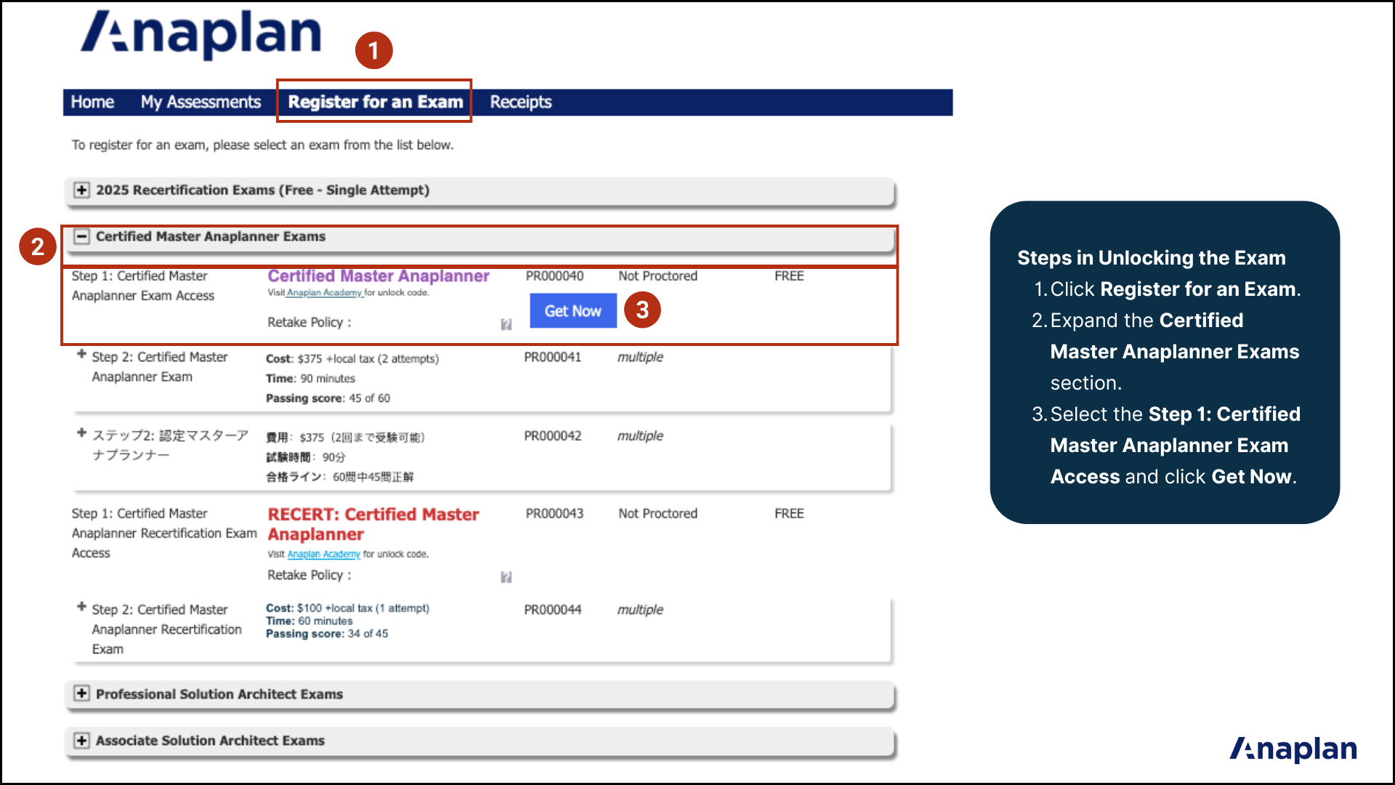The width and height of the screenshot is (1395, 785).
Task: Expand Associate Solution Architect Exams section
Action: (81, 741)
